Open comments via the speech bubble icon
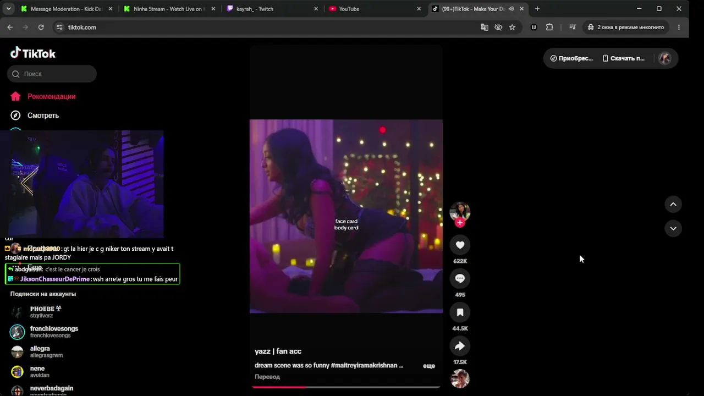This screenshot has width=704, height=396. [x=460, y=279]
